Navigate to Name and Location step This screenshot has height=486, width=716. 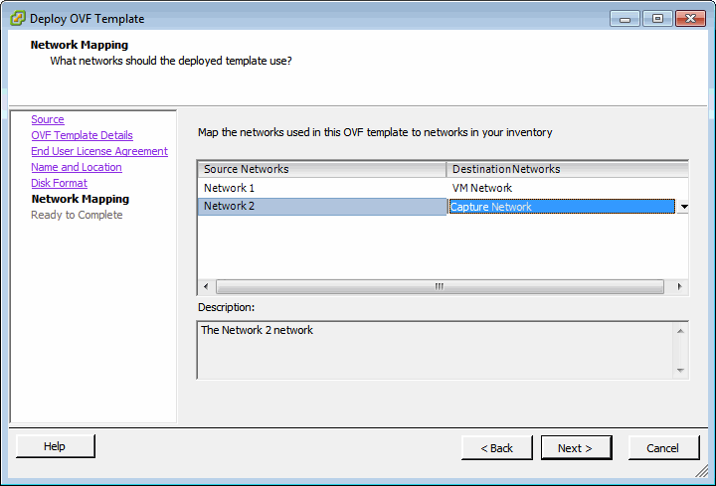77,167
